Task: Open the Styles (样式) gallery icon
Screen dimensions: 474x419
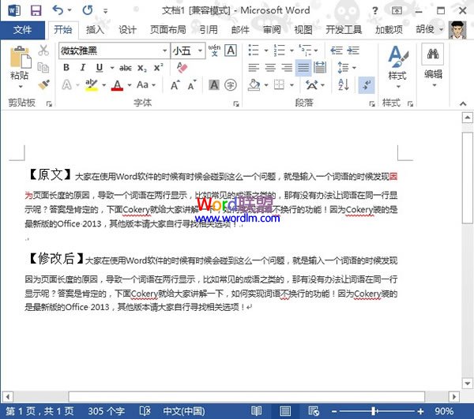Action: [397, 63]
